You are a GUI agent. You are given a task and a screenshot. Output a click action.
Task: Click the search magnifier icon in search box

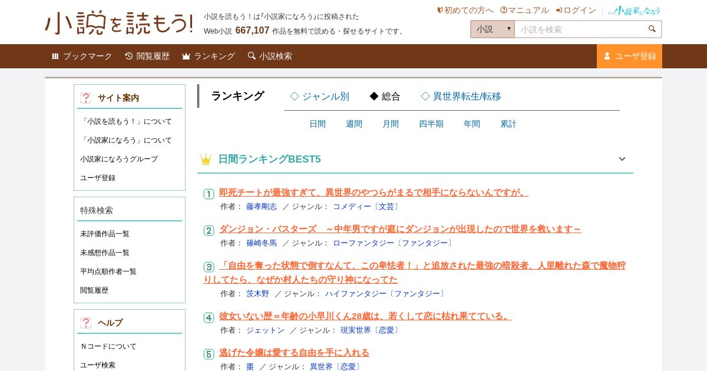[x=652, y=29]
